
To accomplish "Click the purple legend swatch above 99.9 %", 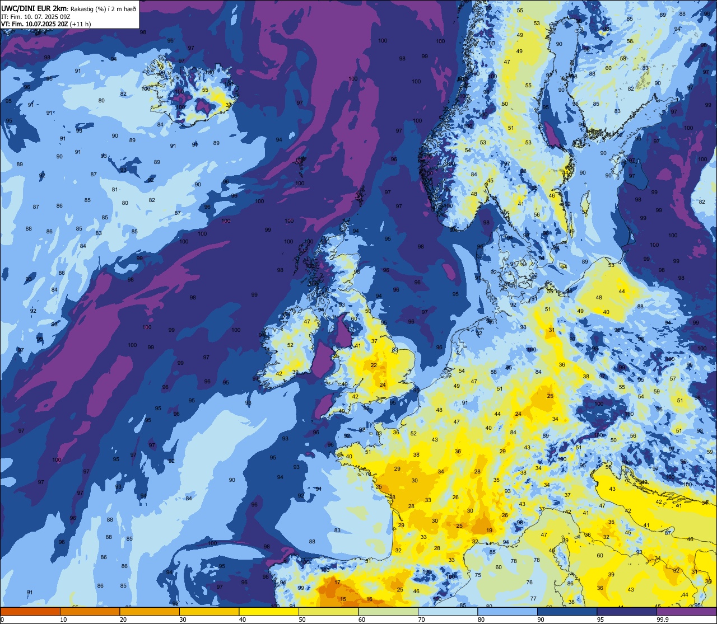I will coord(686,611).
